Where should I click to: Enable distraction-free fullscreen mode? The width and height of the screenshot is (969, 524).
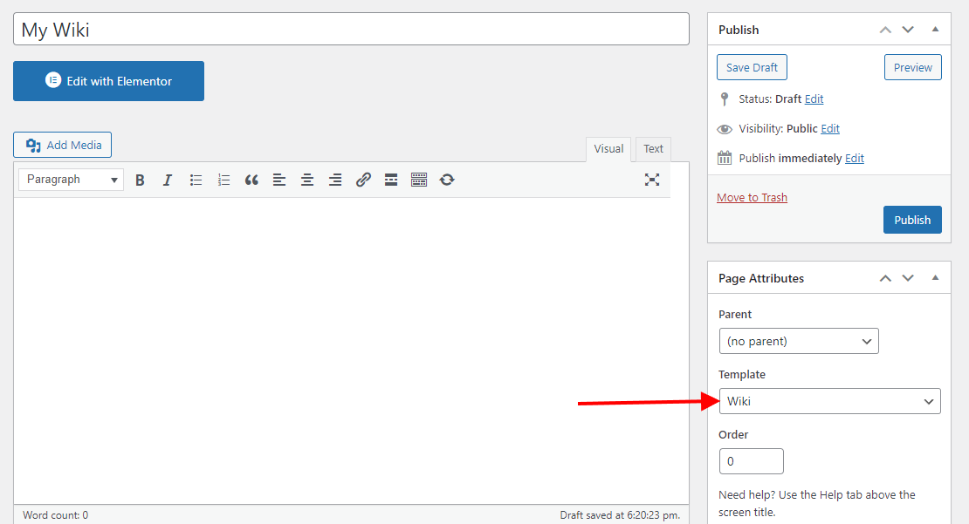click(651, 180)
